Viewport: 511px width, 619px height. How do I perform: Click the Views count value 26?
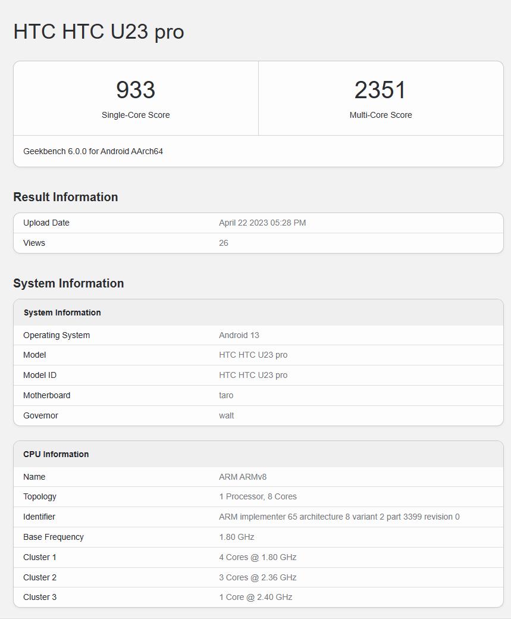point(224,243)
